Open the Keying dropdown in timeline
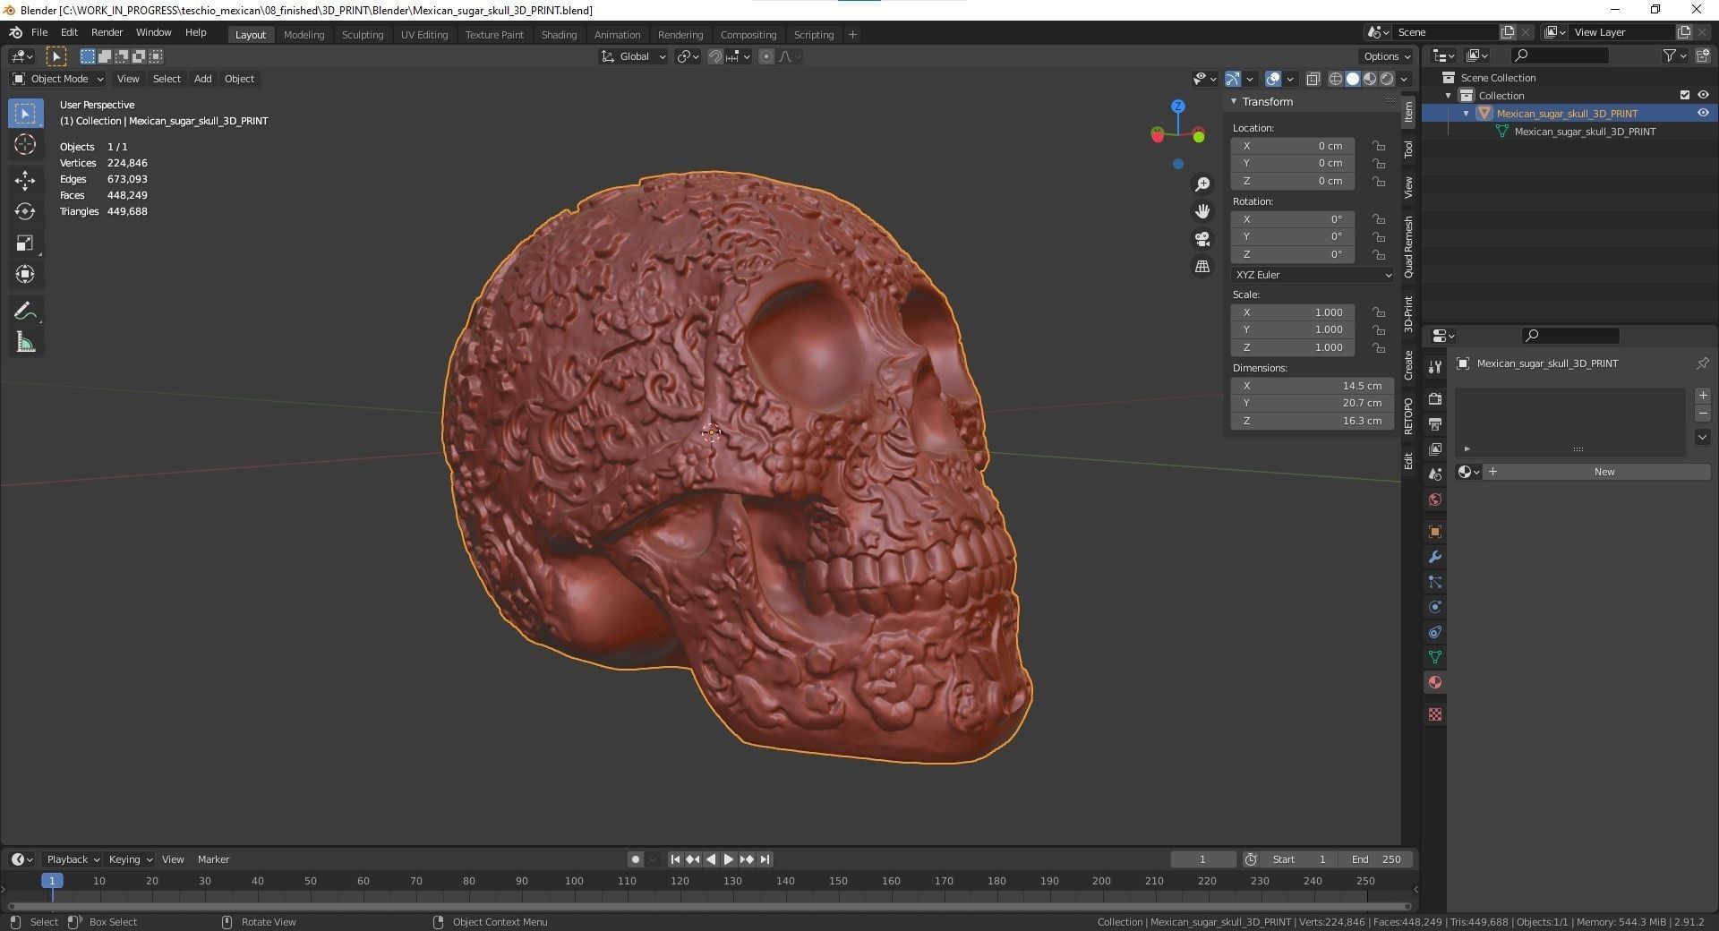 pos(130,859)
